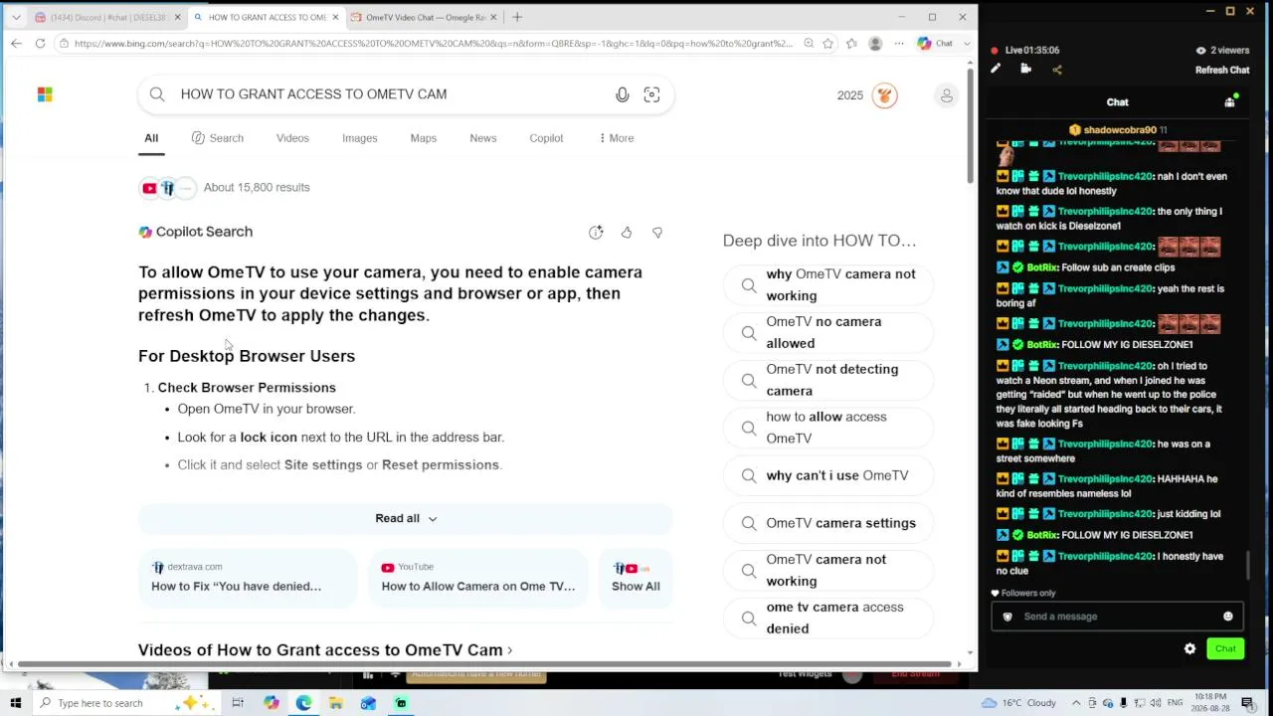Start voice search with the microphone icon
1273x716 pixels.
(623, 94)
